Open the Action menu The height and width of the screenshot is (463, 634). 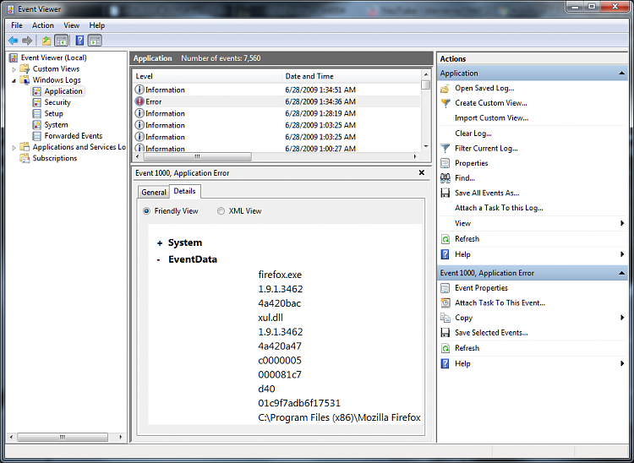pos(43,25)
